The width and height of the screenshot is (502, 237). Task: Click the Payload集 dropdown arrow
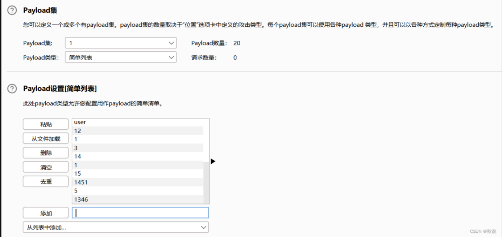[171, 43]
